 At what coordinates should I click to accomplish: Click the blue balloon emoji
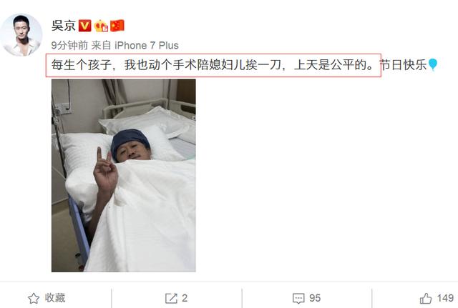point(432,64)
